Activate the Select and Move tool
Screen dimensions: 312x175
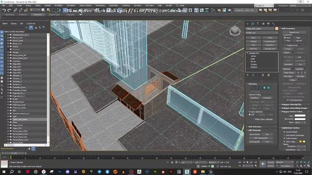65,10
